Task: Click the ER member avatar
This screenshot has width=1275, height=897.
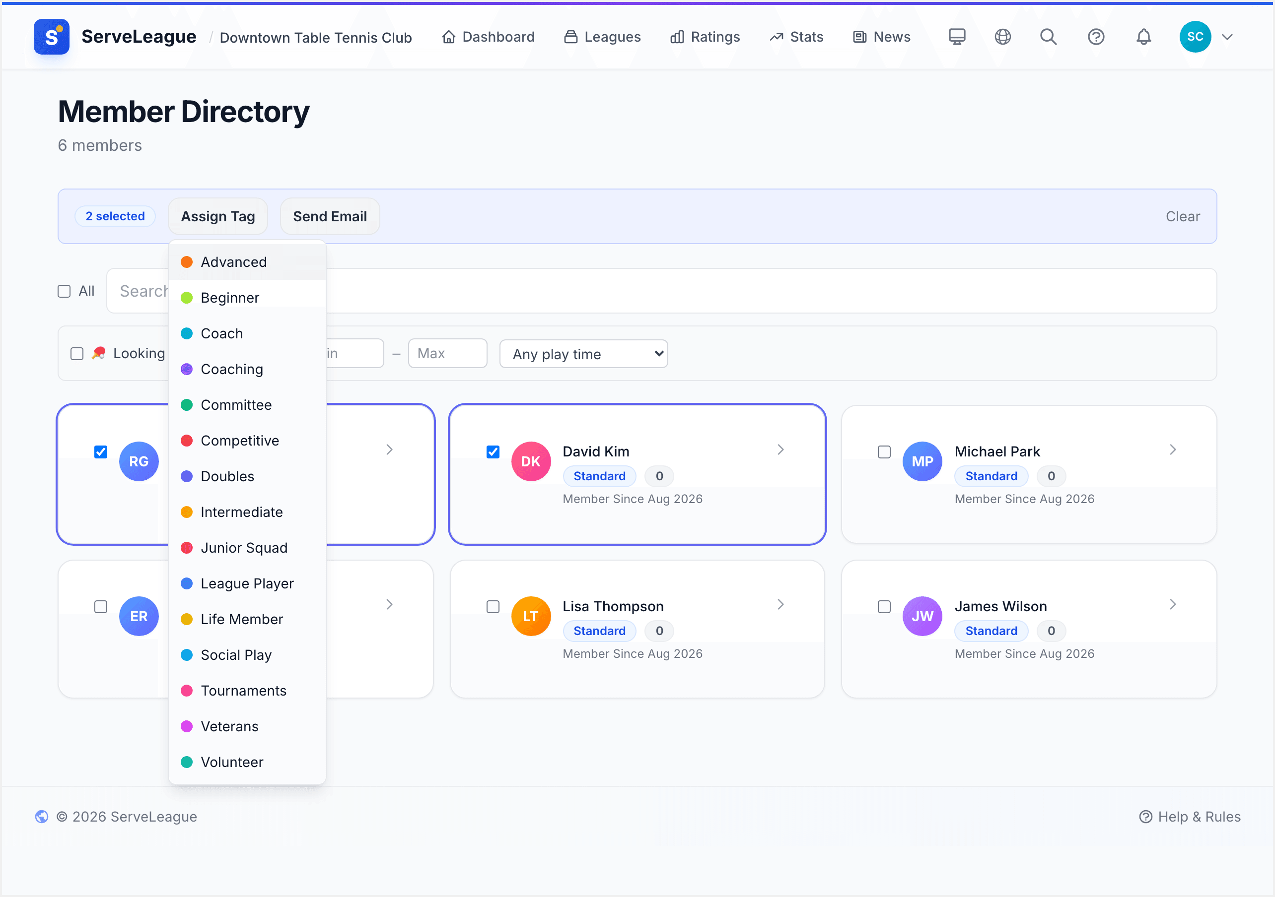Action: pos(139,616)
